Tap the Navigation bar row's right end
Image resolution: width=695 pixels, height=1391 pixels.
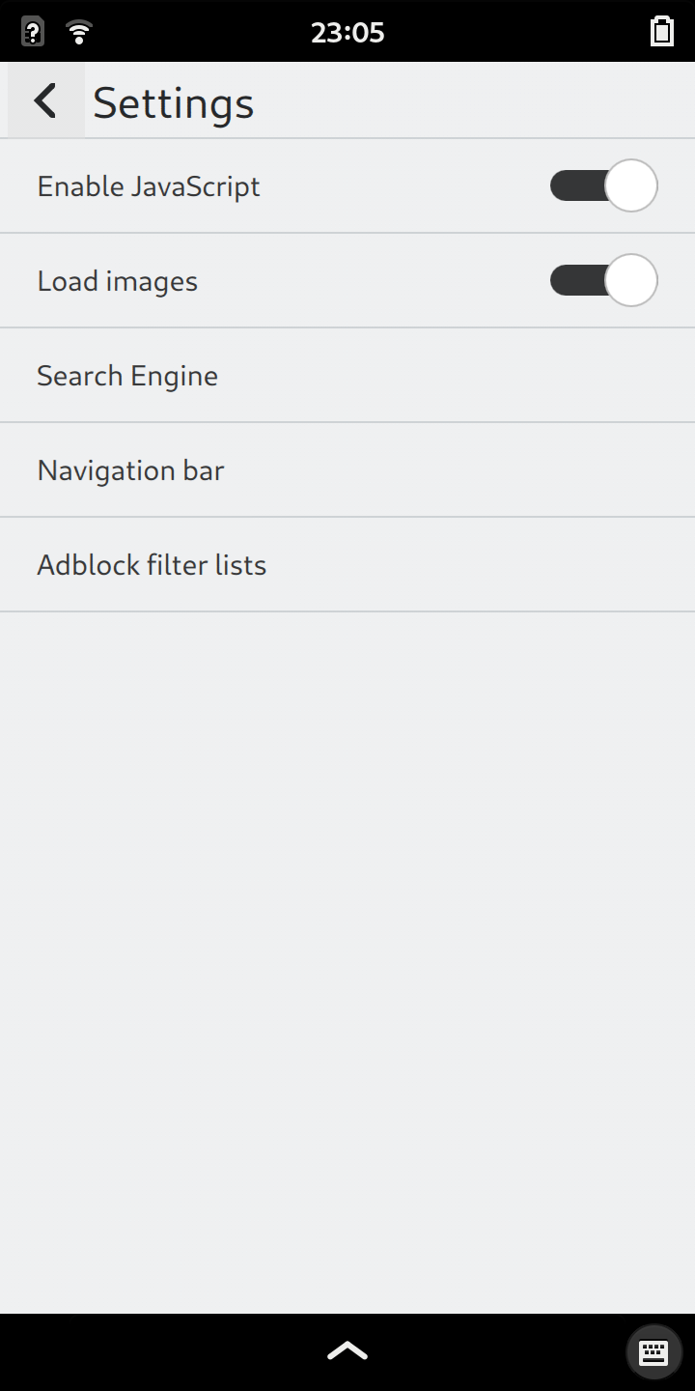[637, 470]
